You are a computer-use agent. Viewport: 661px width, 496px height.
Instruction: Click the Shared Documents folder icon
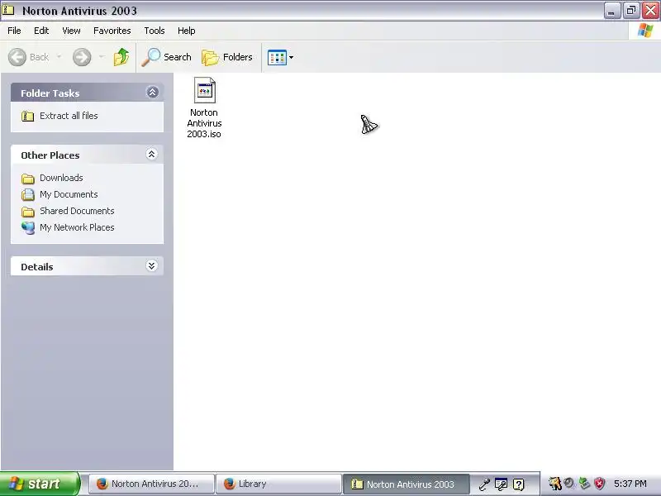pyautogui.click(x=28, y=212)
